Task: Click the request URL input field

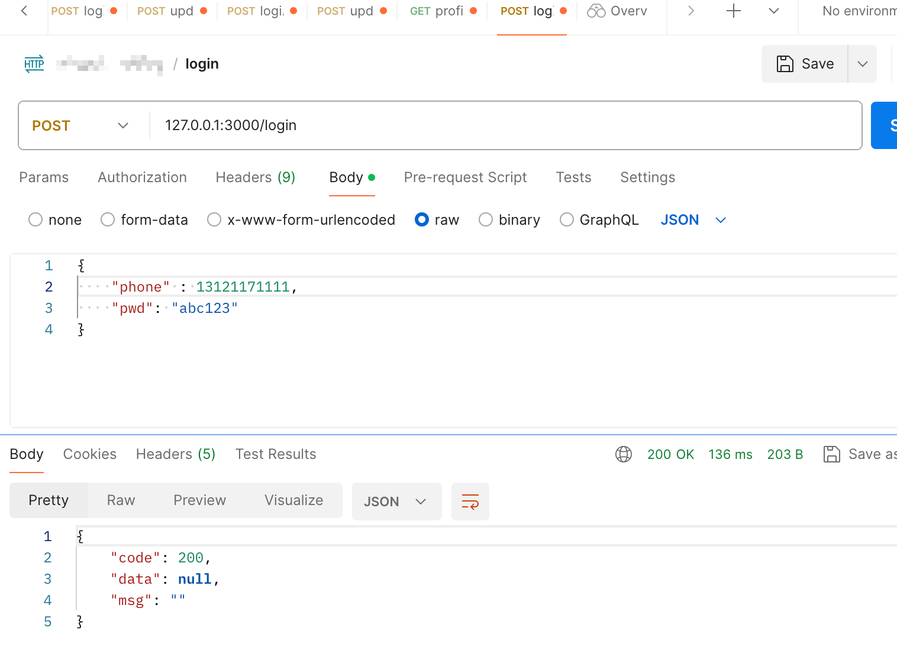Action: pos(503,125)
